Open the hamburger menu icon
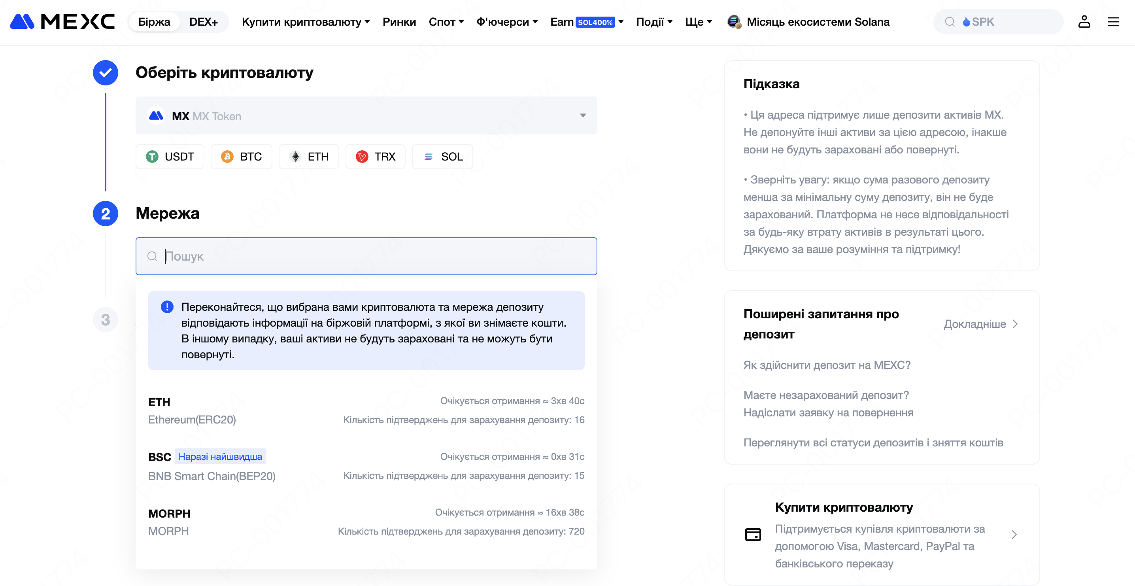This screenshot has width=1135, height=586. coord(1113,22)
